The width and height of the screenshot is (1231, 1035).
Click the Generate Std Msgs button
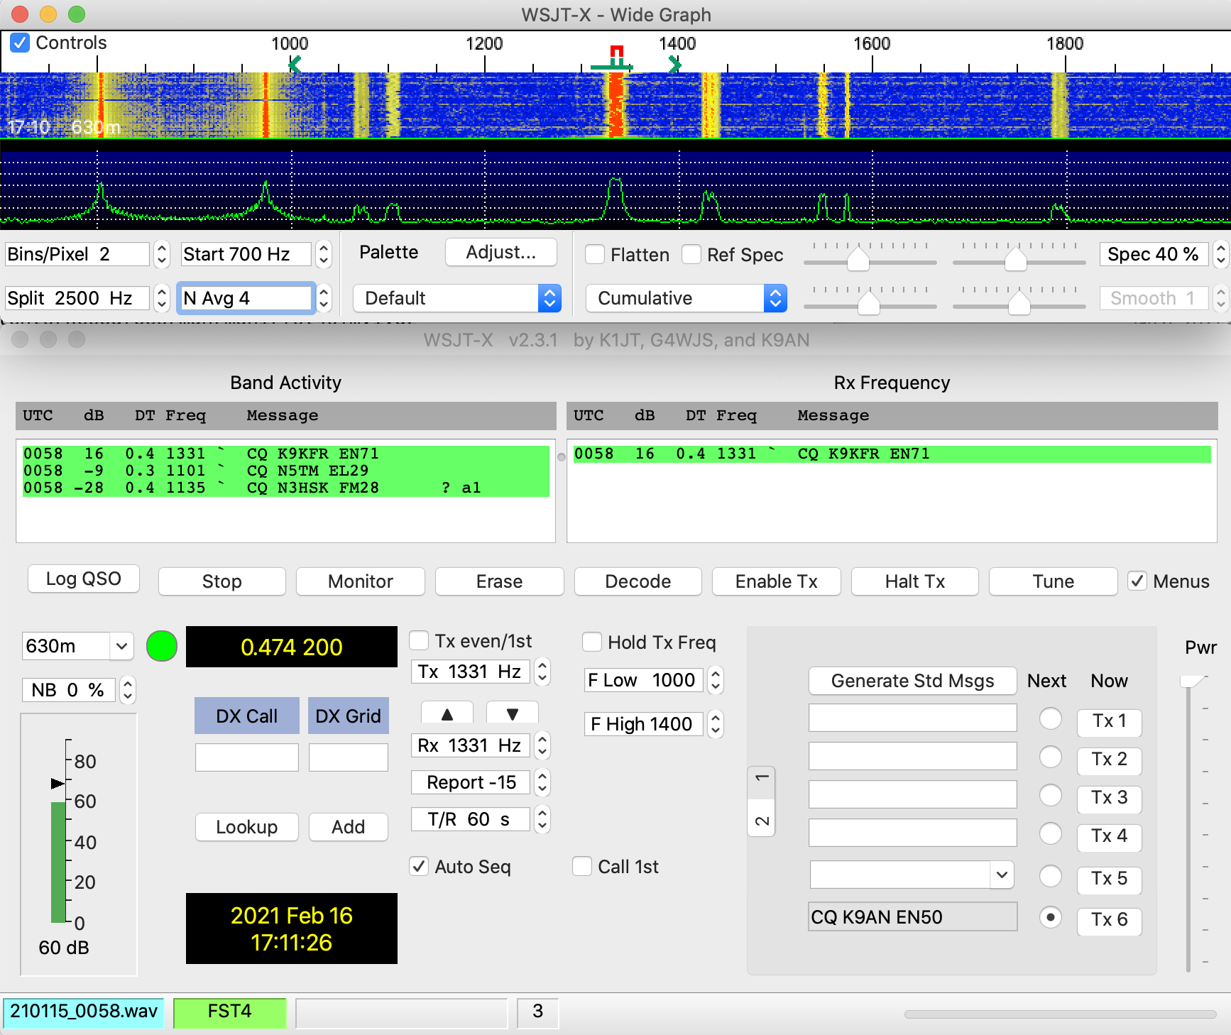[912, 681]
